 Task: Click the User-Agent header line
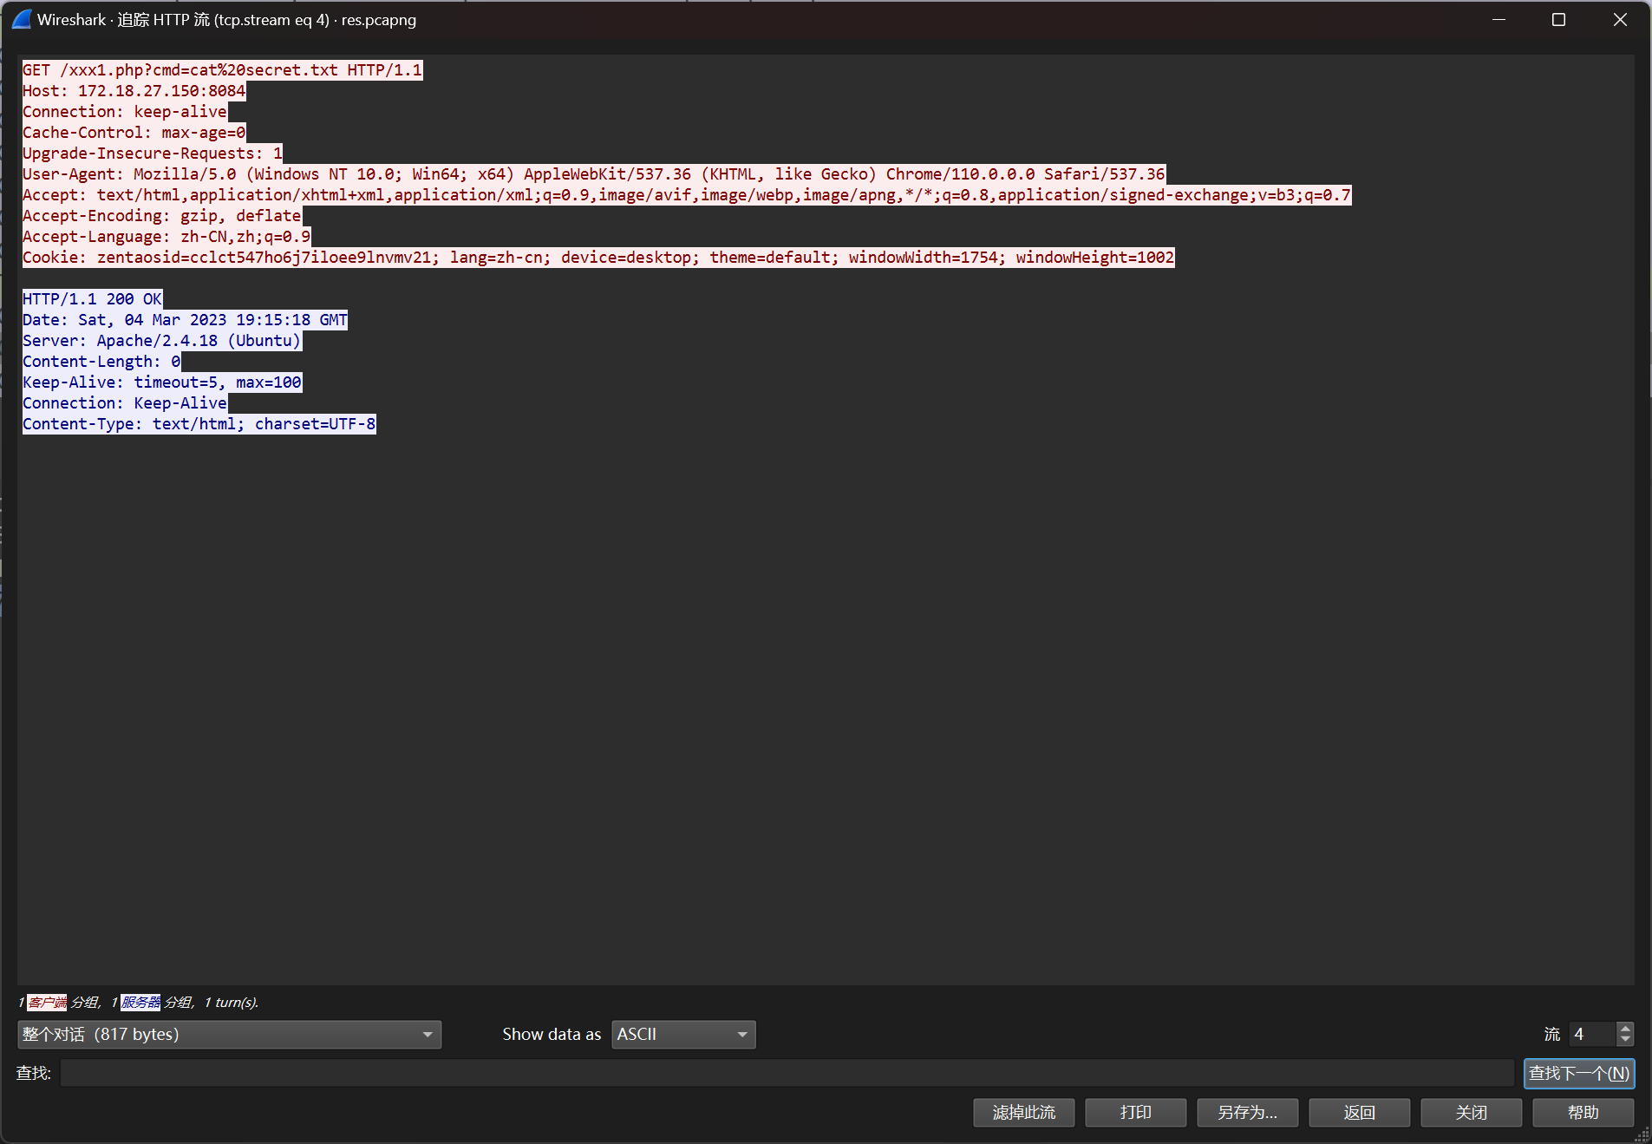point(594,174)
